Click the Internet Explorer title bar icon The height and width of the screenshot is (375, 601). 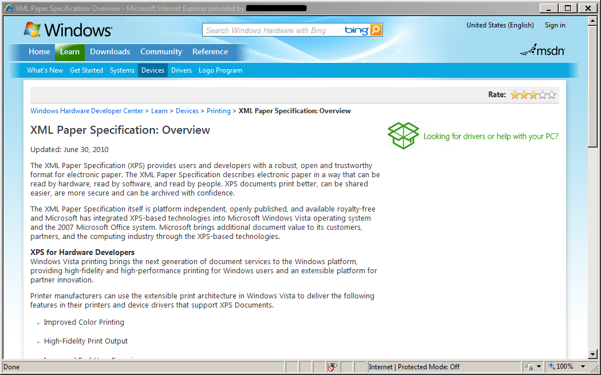point(9,8)
